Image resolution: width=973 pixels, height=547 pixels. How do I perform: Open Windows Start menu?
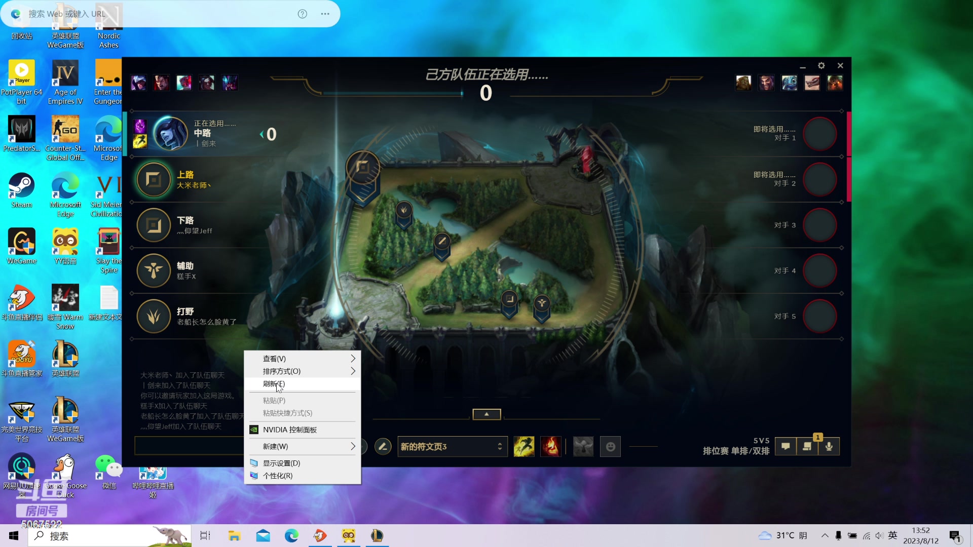tap(14, 536)
